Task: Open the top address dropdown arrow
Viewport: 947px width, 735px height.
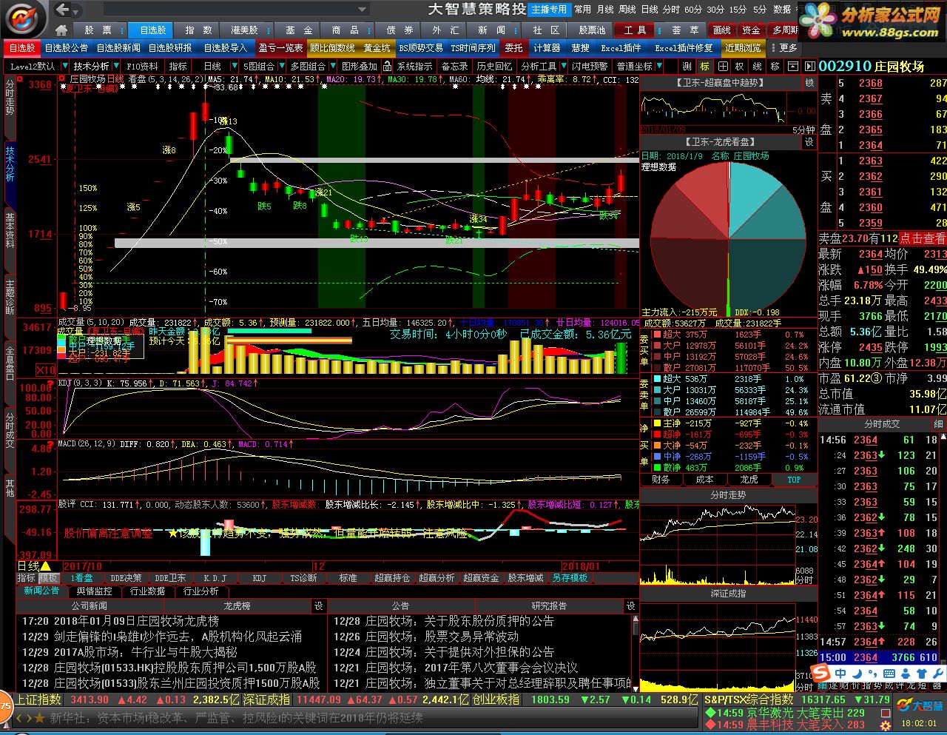Action: coord(363,10)
